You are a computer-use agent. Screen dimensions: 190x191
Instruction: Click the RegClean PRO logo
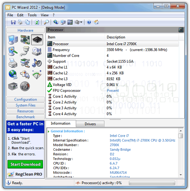(25, 174)
